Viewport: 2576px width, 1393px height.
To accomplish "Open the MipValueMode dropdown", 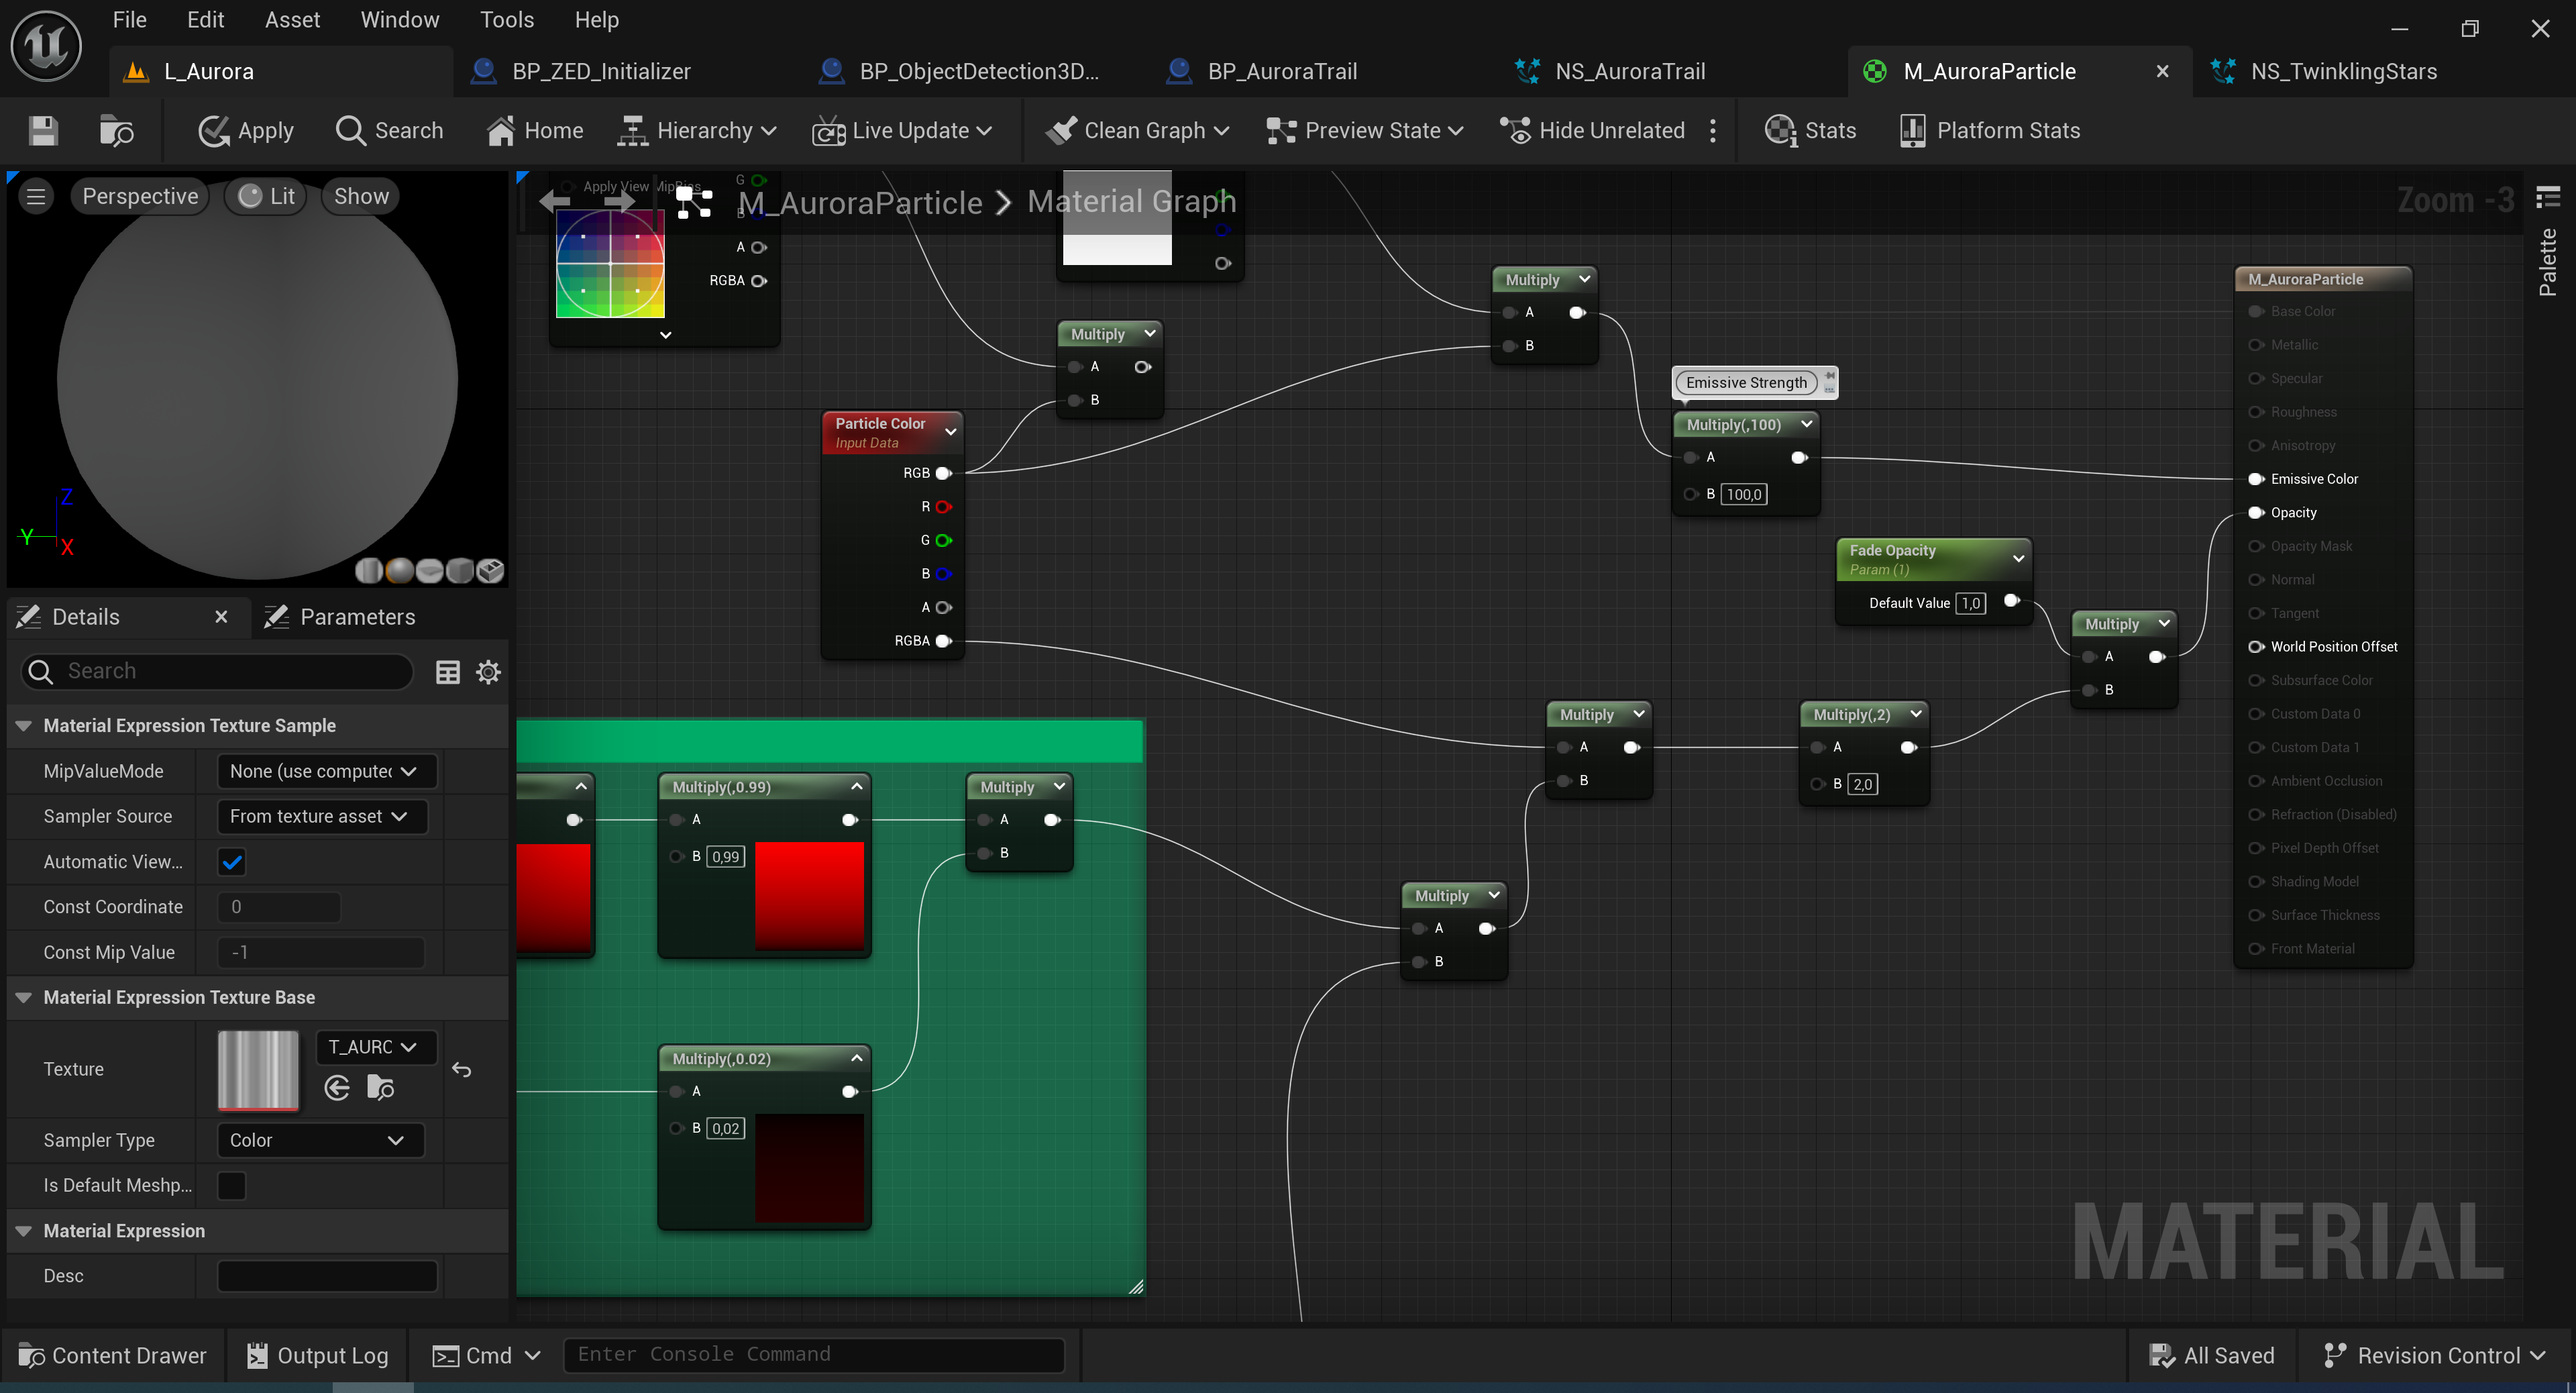I will point(326,771).
